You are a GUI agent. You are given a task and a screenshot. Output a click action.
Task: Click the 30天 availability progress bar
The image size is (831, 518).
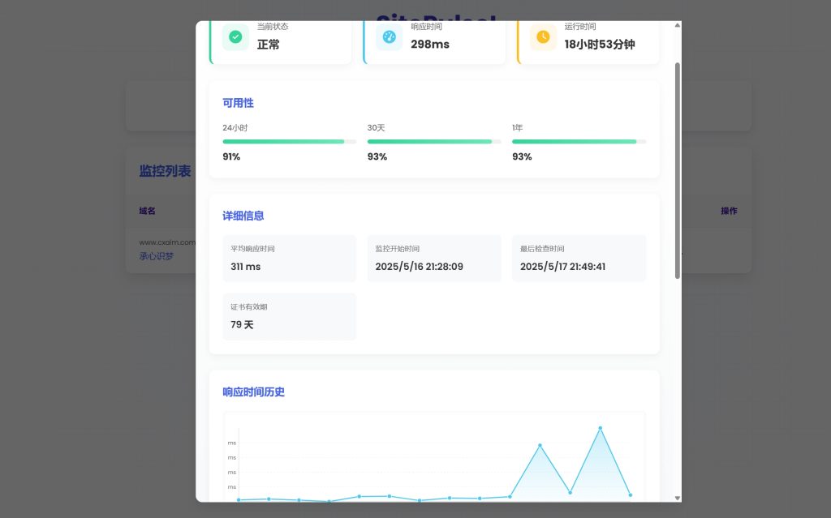433,141
